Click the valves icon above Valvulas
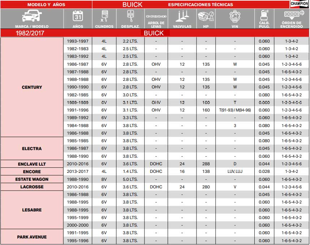Viewport: 310px width, 245px height. point(182,16)
